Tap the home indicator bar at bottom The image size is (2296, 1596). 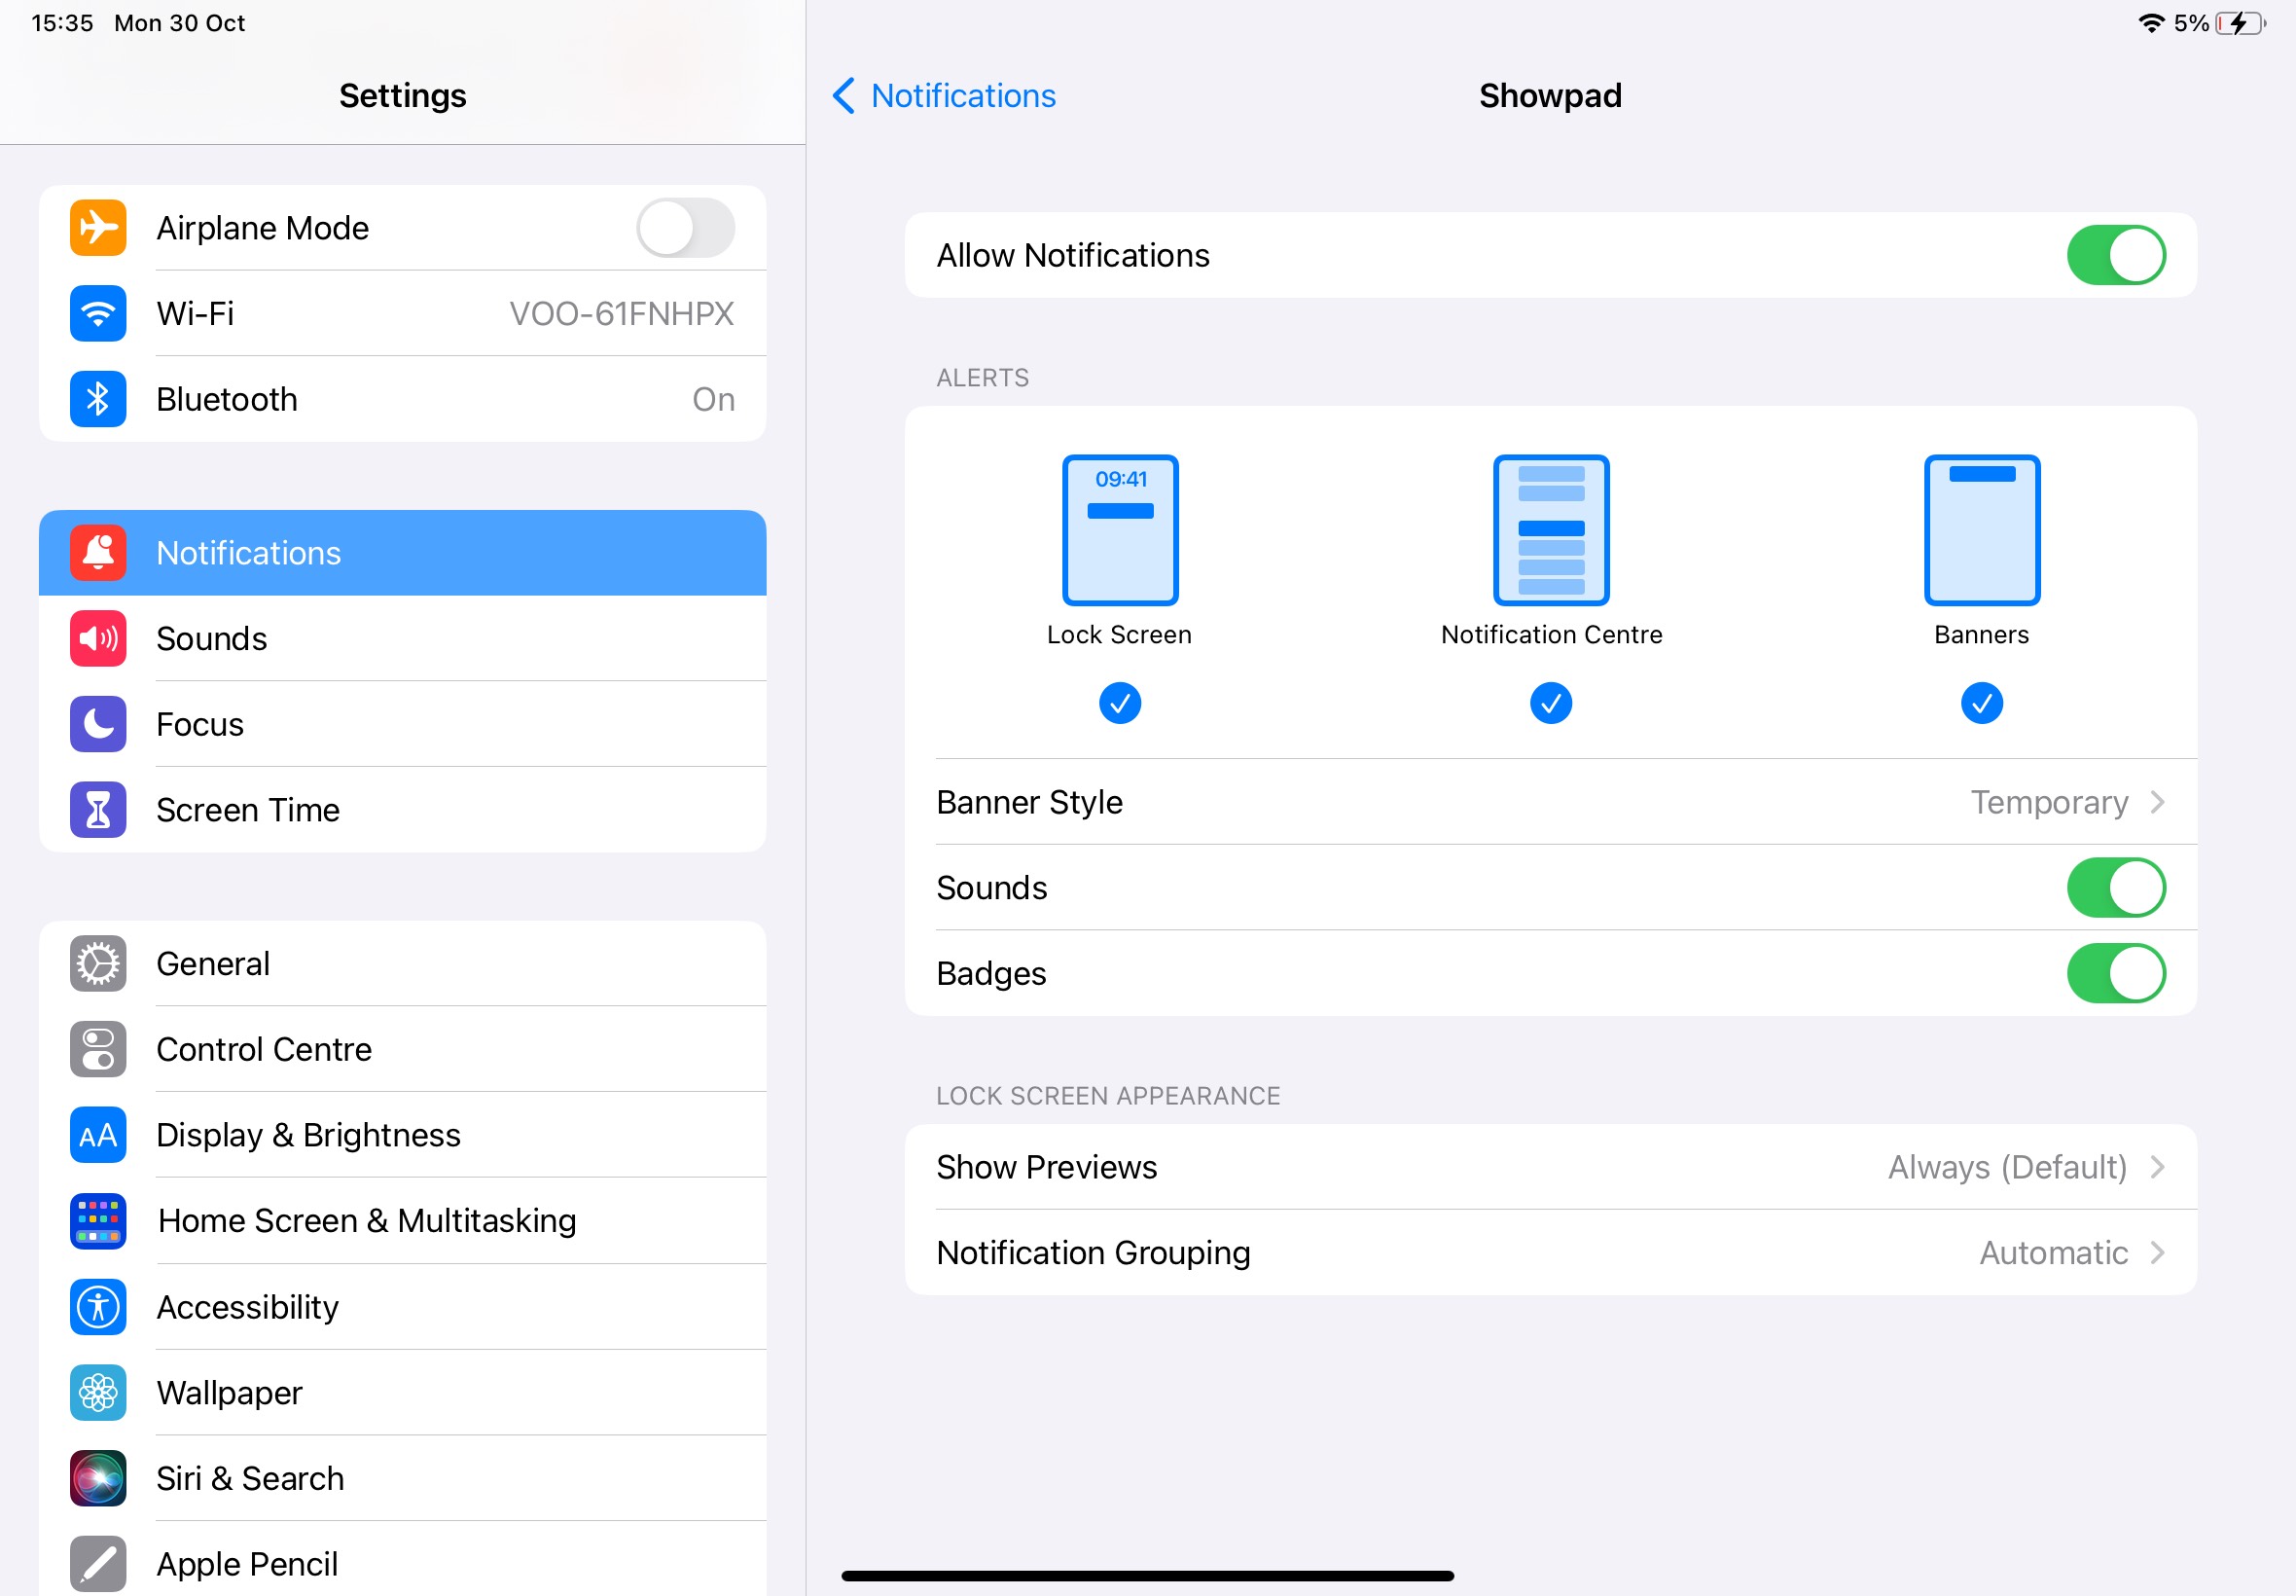click(1146, 1576)
